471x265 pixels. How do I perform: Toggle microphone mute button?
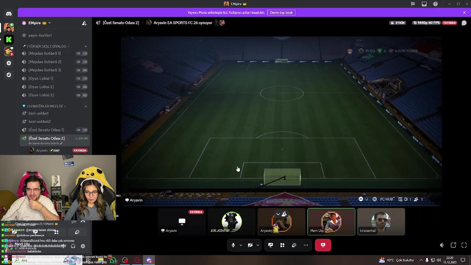[x=233, y=245]
